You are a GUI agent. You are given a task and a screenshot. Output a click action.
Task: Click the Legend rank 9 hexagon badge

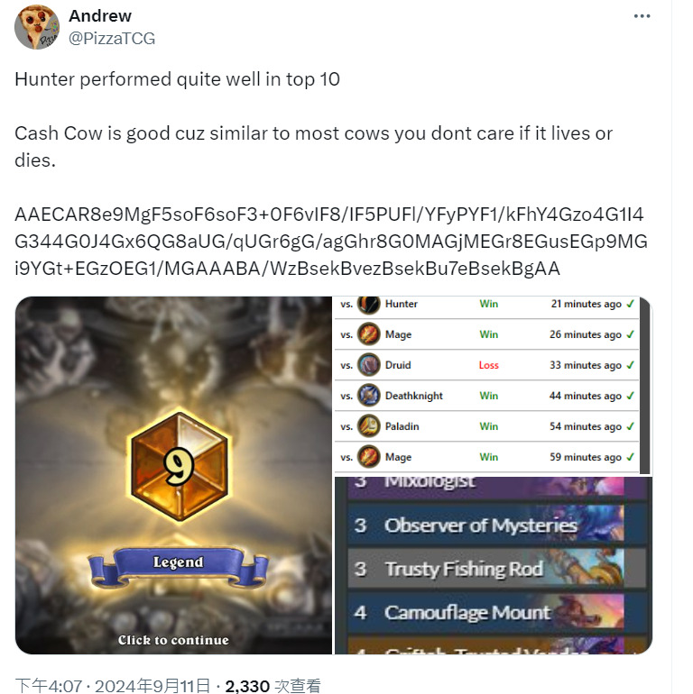[179, 466]
